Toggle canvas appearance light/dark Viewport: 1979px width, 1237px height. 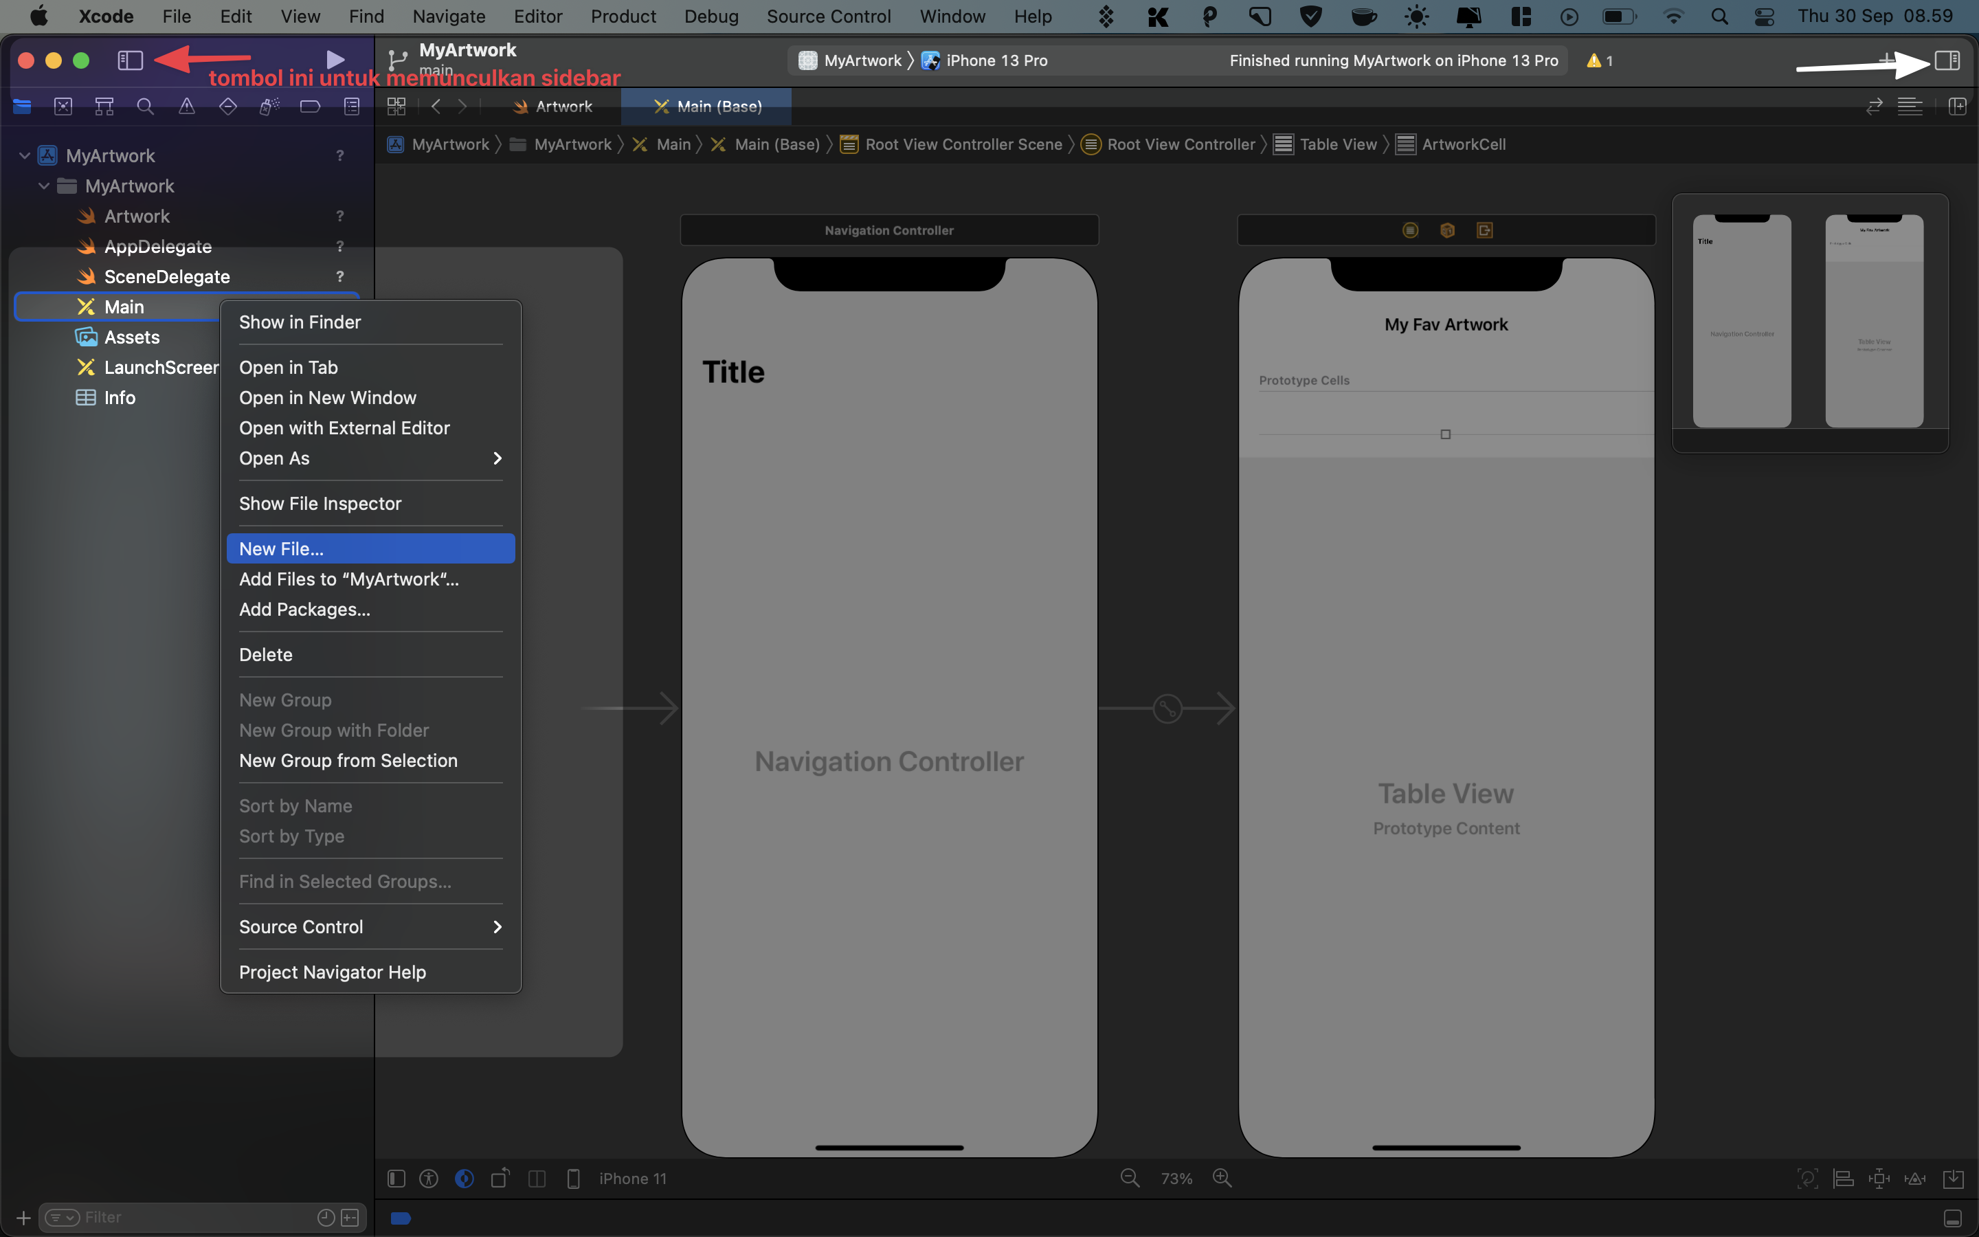coord(465,1178)
